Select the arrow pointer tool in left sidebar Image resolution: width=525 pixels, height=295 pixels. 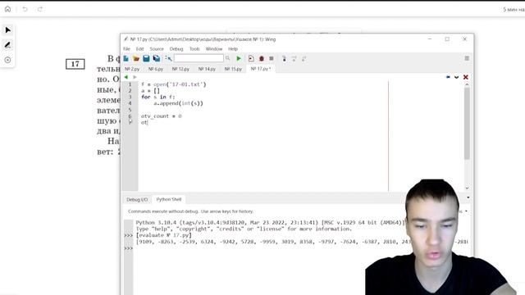pos(7,30)
